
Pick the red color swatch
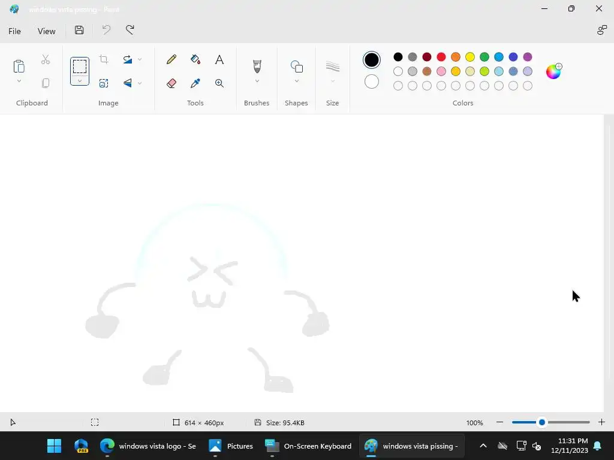(441, 57)
